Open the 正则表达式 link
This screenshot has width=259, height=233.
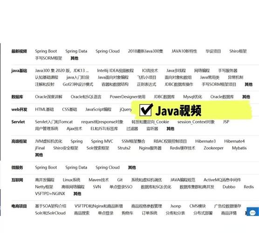[x=147, y=84]
